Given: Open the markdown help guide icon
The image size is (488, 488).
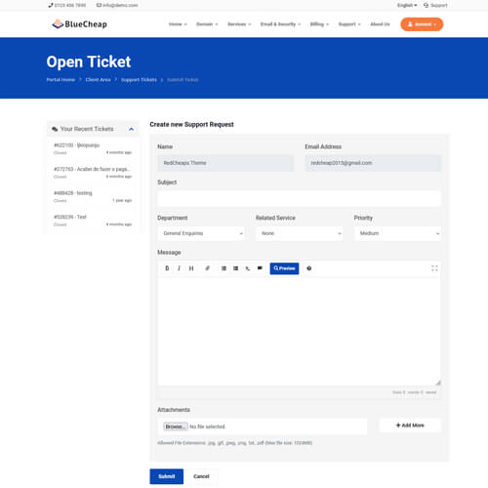Looking at the screenshot, I should [x=309, y=268].
